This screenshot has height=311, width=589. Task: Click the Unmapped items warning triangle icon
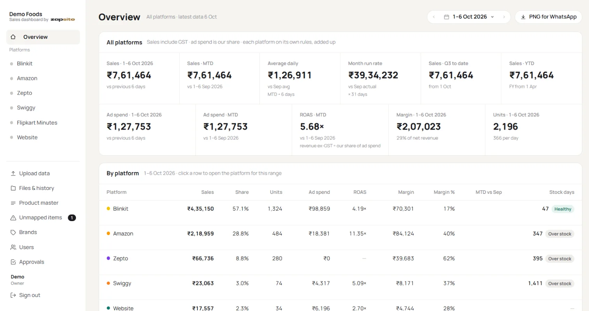coord(13,218)
